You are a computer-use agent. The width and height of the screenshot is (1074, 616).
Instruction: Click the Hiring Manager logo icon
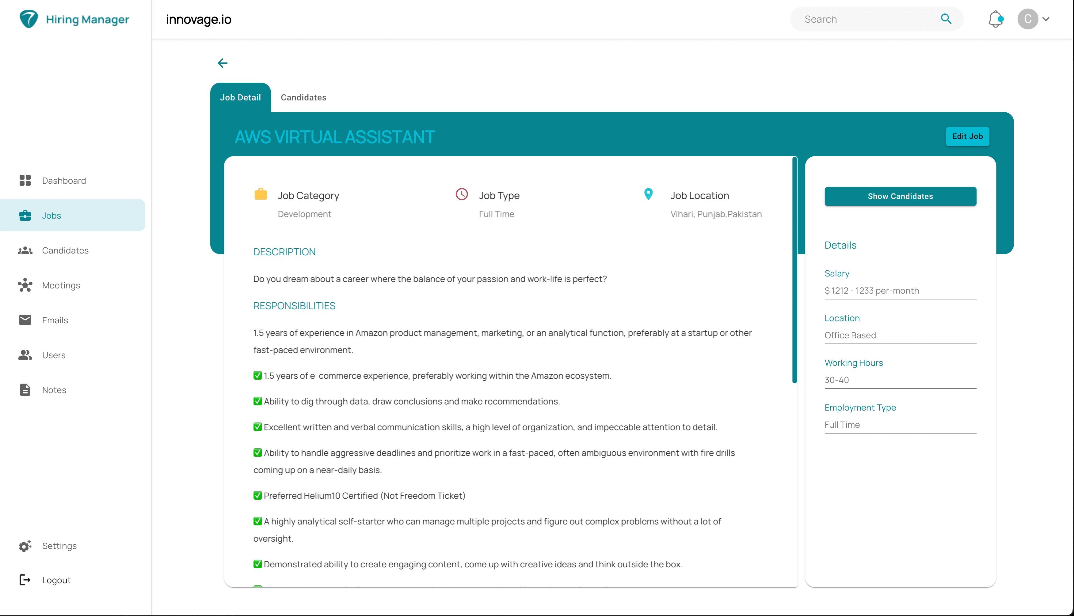coord(29,19)
